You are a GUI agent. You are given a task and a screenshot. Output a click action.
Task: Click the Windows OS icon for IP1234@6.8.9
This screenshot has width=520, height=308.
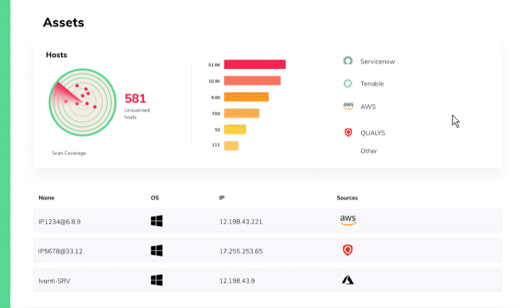point(156,221)
